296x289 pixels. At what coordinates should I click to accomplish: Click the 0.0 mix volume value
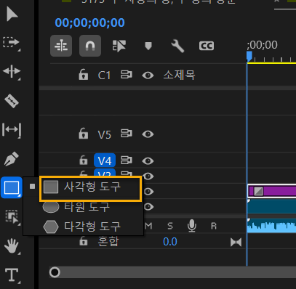click(170, 242)
